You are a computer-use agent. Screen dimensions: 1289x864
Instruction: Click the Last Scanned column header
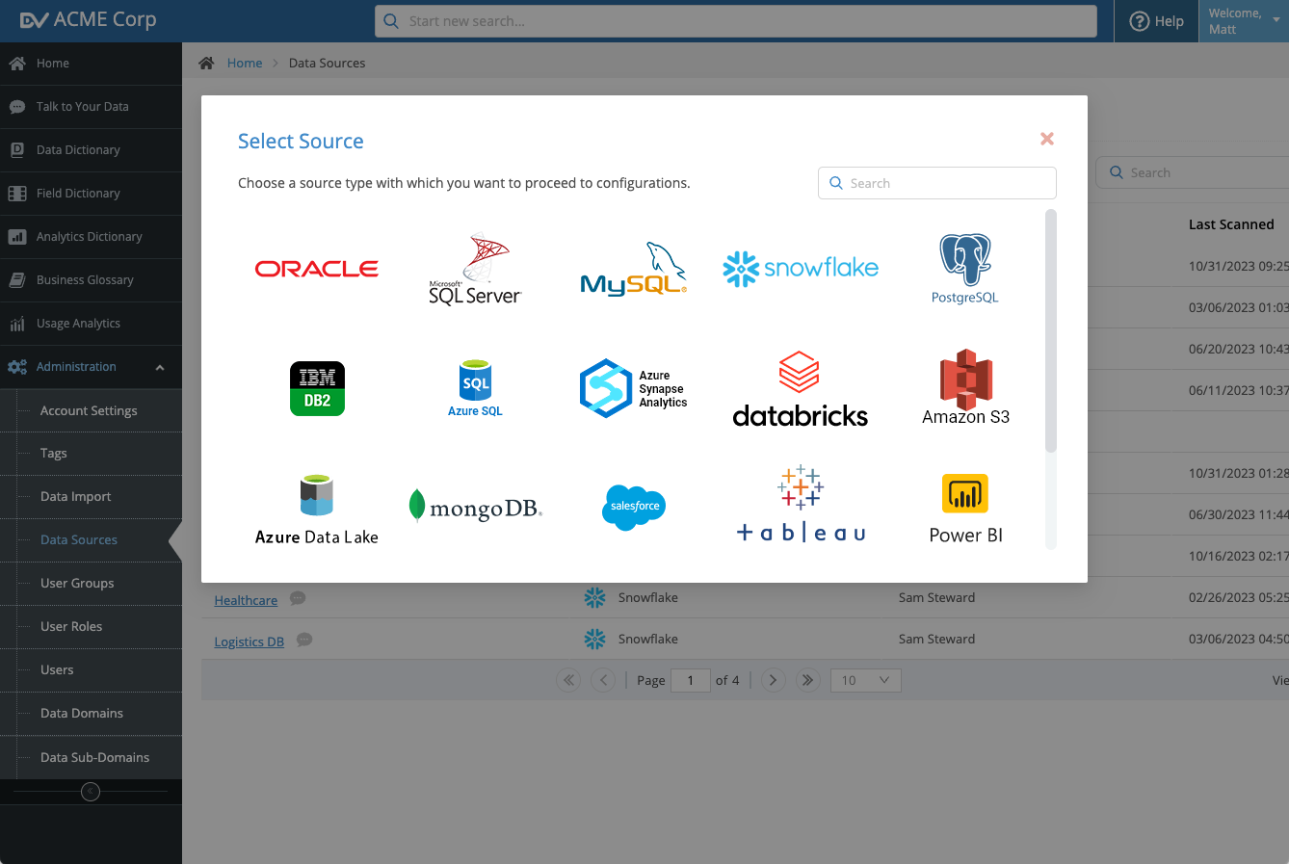click(1231, 224)
